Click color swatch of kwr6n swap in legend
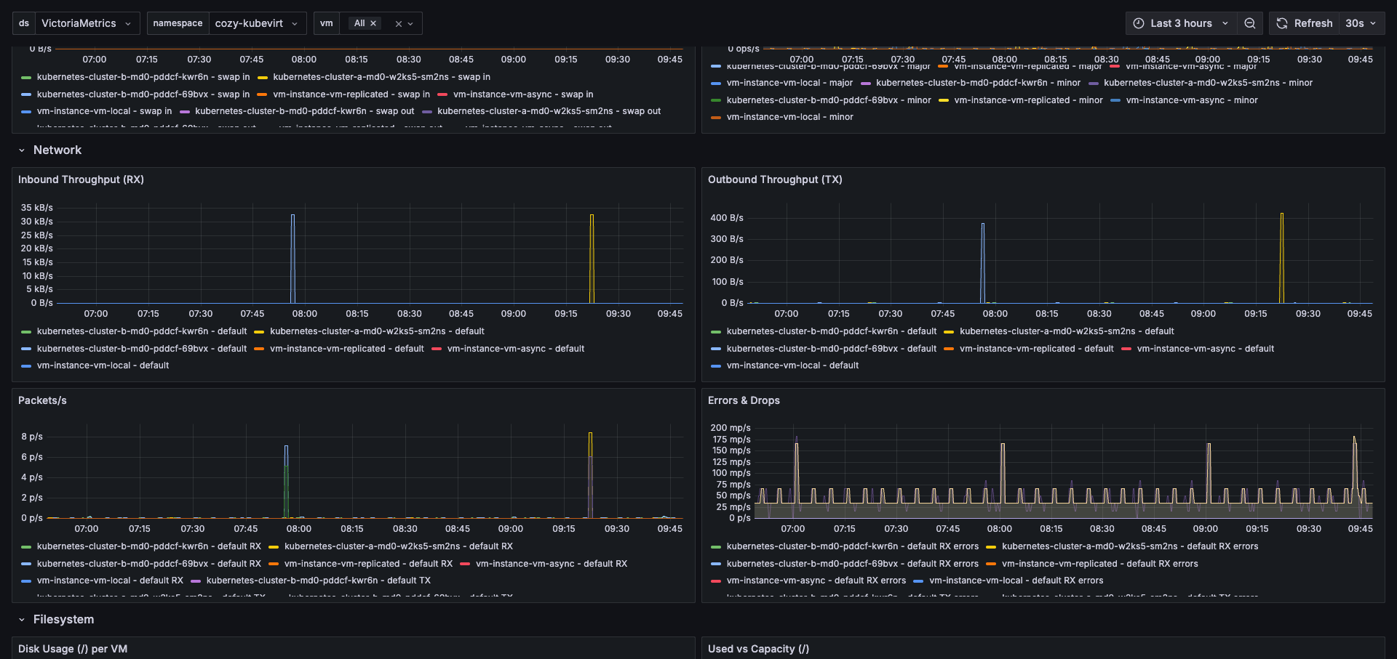The width and height of the screenshot is (1397, 659). pos(26,78)
